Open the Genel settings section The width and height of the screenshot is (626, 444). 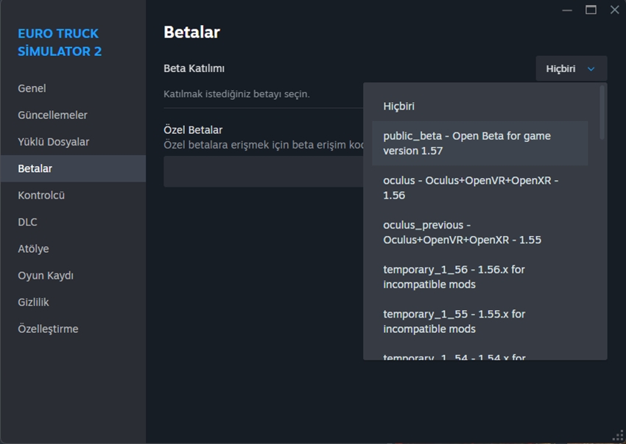[x=32, y=88]
